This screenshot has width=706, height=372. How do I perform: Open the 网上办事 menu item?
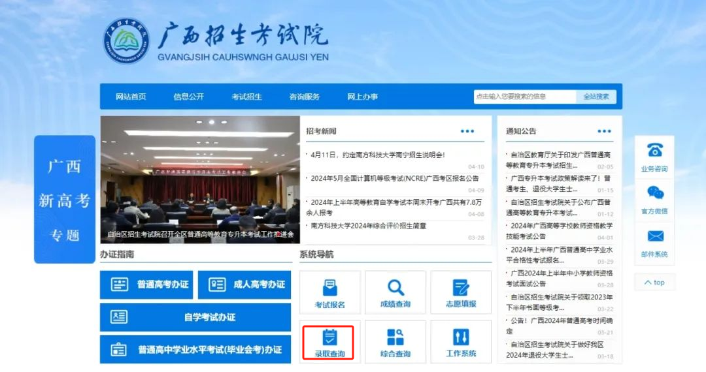pos(362,97)
